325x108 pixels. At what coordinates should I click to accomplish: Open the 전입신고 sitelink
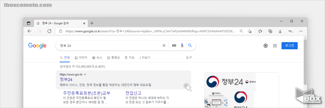(x=133, y=93)
